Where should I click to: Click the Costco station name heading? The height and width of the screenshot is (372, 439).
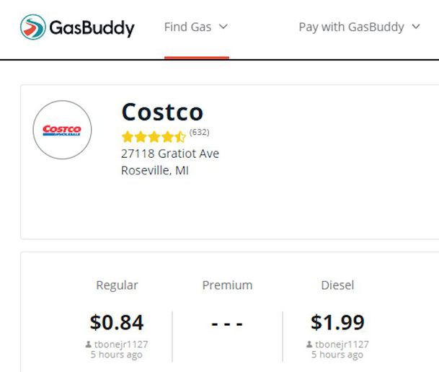point(162,112)
